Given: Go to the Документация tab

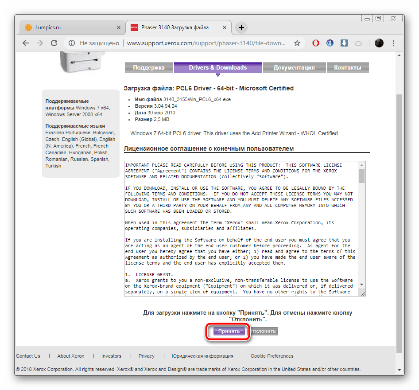Looking at the screenshot, I should [x=294, y=68].
